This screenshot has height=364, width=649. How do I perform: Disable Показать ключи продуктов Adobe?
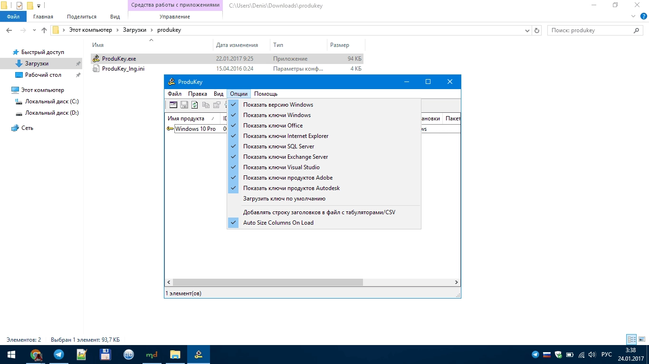pyautogui.click(x=324, y=178)
